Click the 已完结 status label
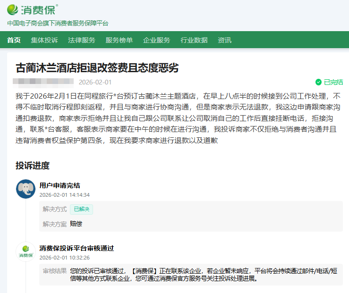349x293 pixels. click(333, 82)
